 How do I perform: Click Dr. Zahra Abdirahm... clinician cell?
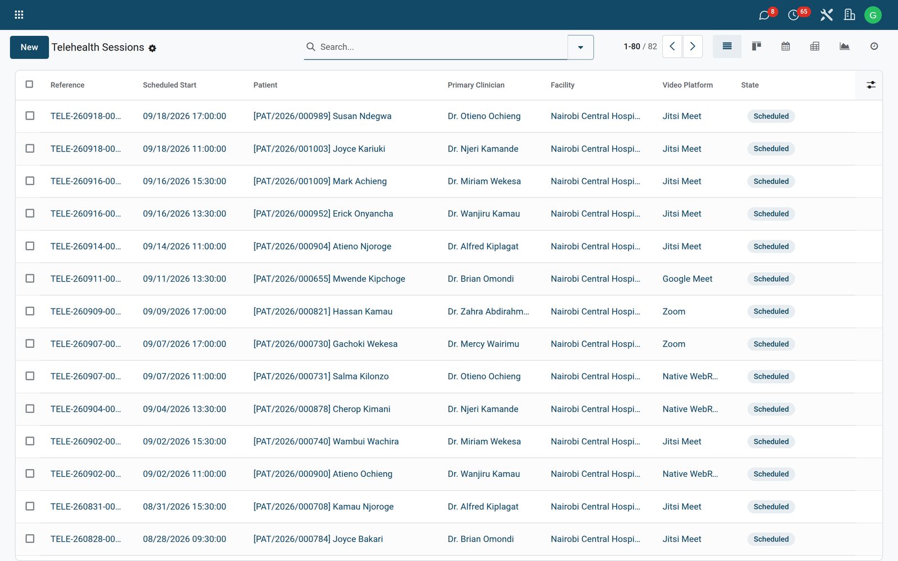(488, 311)
